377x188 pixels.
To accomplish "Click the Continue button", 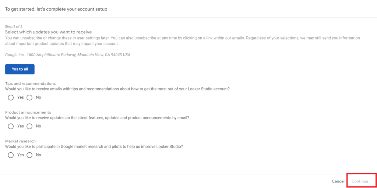I will coord(360,181).
